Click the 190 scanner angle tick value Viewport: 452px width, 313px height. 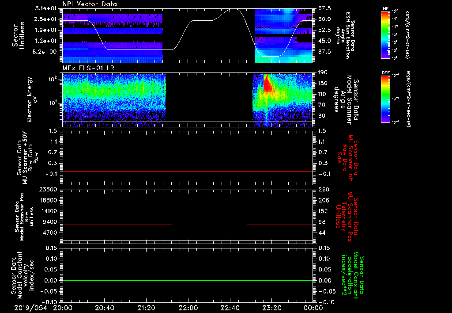click(323, 73)
